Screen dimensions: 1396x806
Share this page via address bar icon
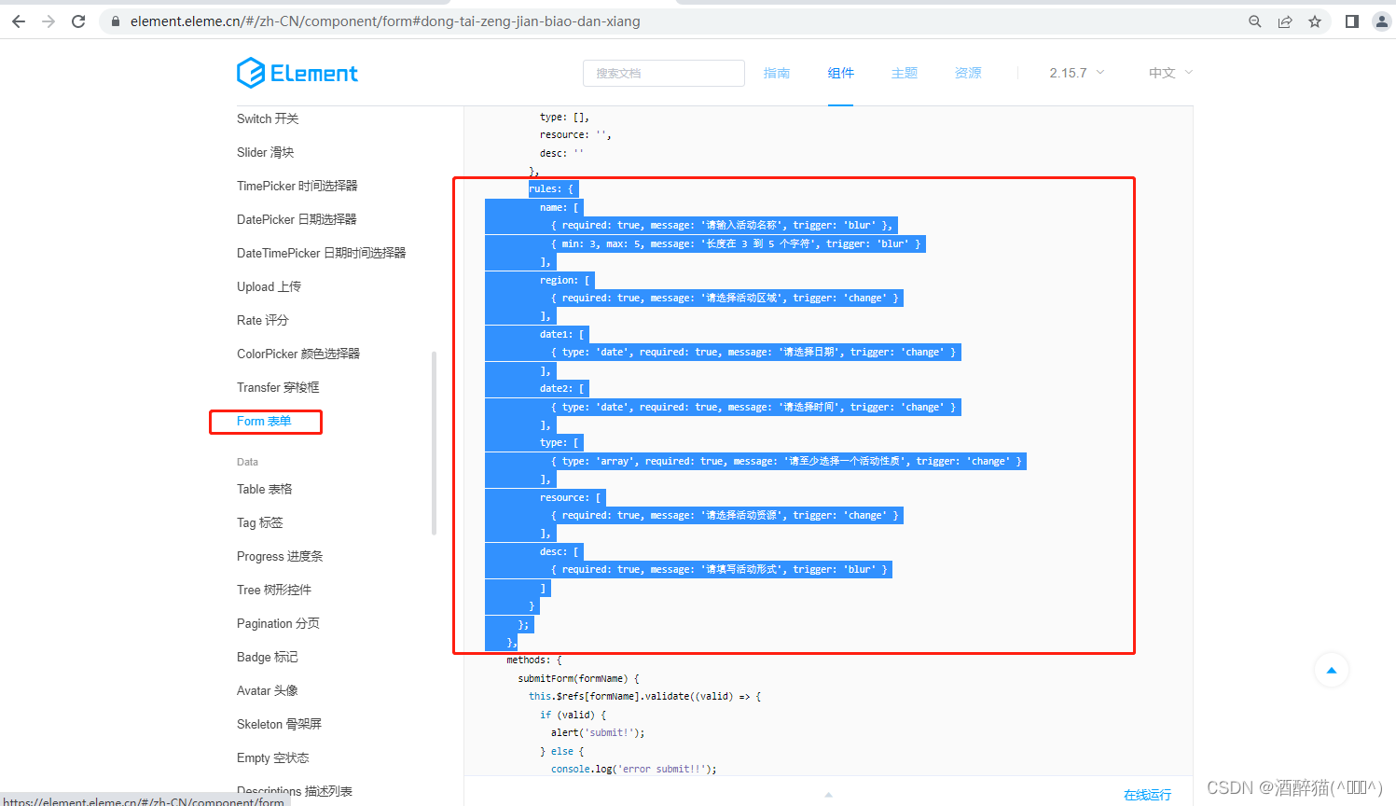pyautogui.click(x=1285, y=21)
